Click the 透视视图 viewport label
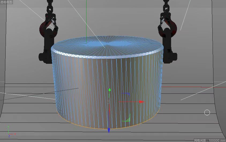The image size is (226, 142). [x=6, y=2]
